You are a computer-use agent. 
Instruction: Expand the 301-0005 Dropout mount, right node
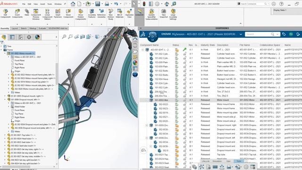tap(5, 96)
